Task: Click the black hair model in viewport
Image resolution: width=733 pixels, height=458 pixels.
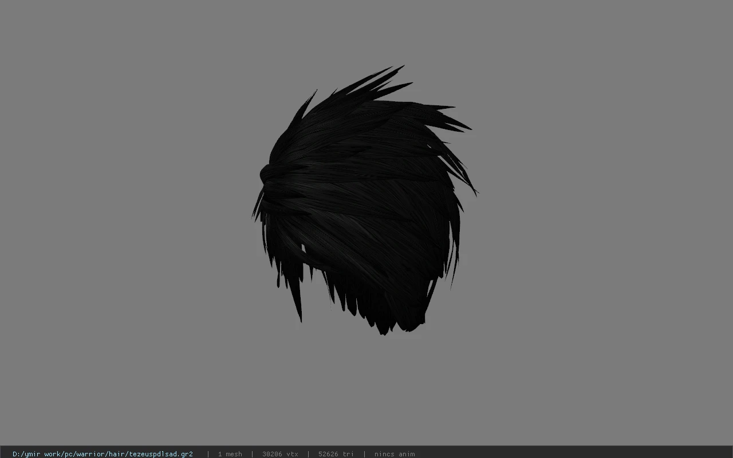Action: point(364,200)
